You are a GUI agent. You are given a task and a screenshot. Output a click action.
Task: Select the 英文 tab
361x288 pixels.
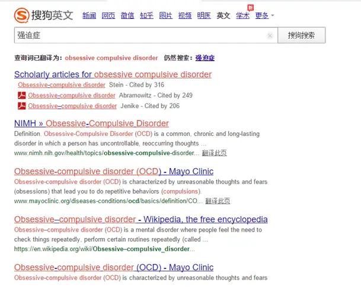(223, 15)
